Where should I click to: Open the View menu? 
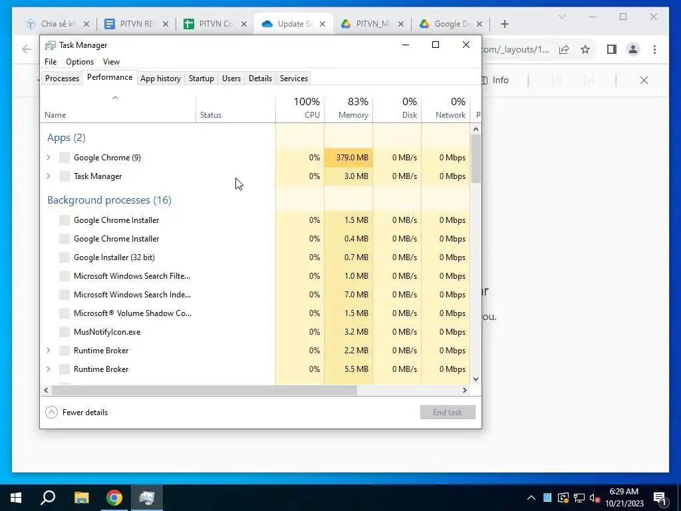click(111, 62)
